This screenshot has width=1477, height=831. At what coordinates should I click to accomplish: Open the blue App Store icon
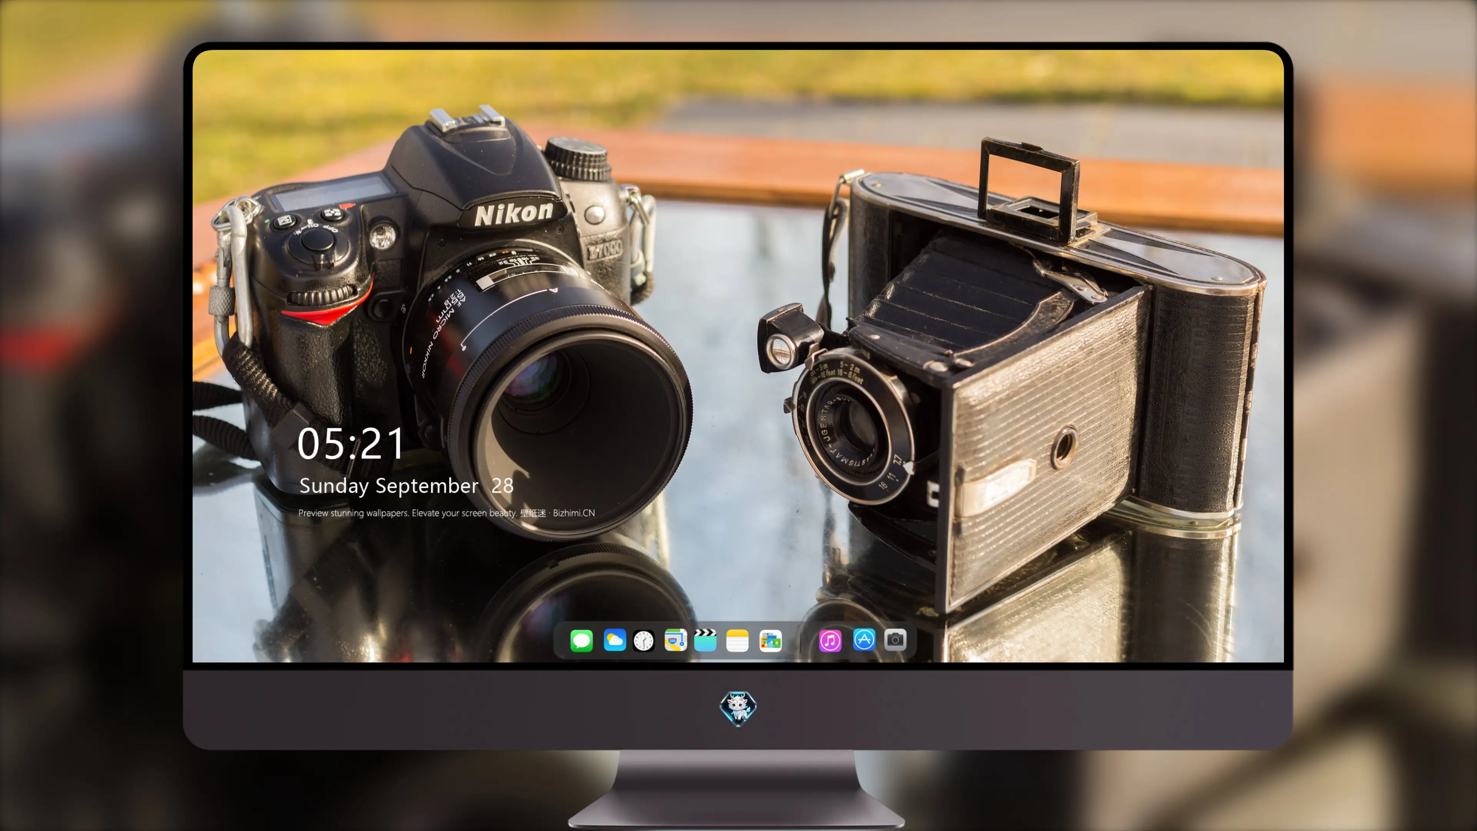pos(864,639)
